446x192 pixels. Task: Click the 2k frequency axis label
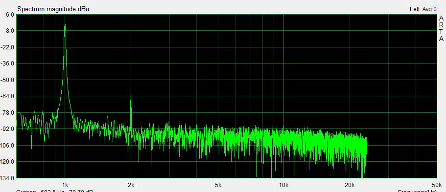click(x=131, y=185)
